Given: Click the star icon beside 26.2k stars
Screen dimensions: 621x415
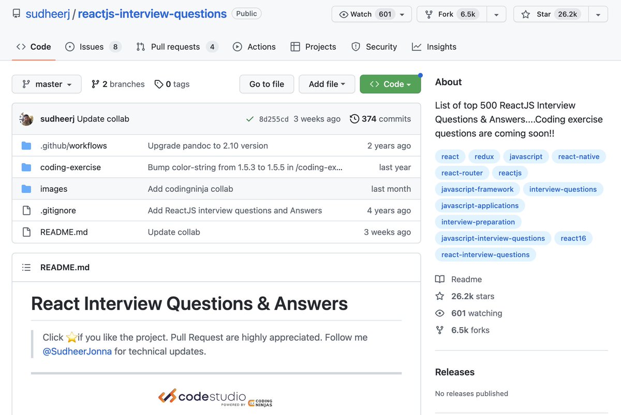Looking at the screenshot, I should pos(440,296).
